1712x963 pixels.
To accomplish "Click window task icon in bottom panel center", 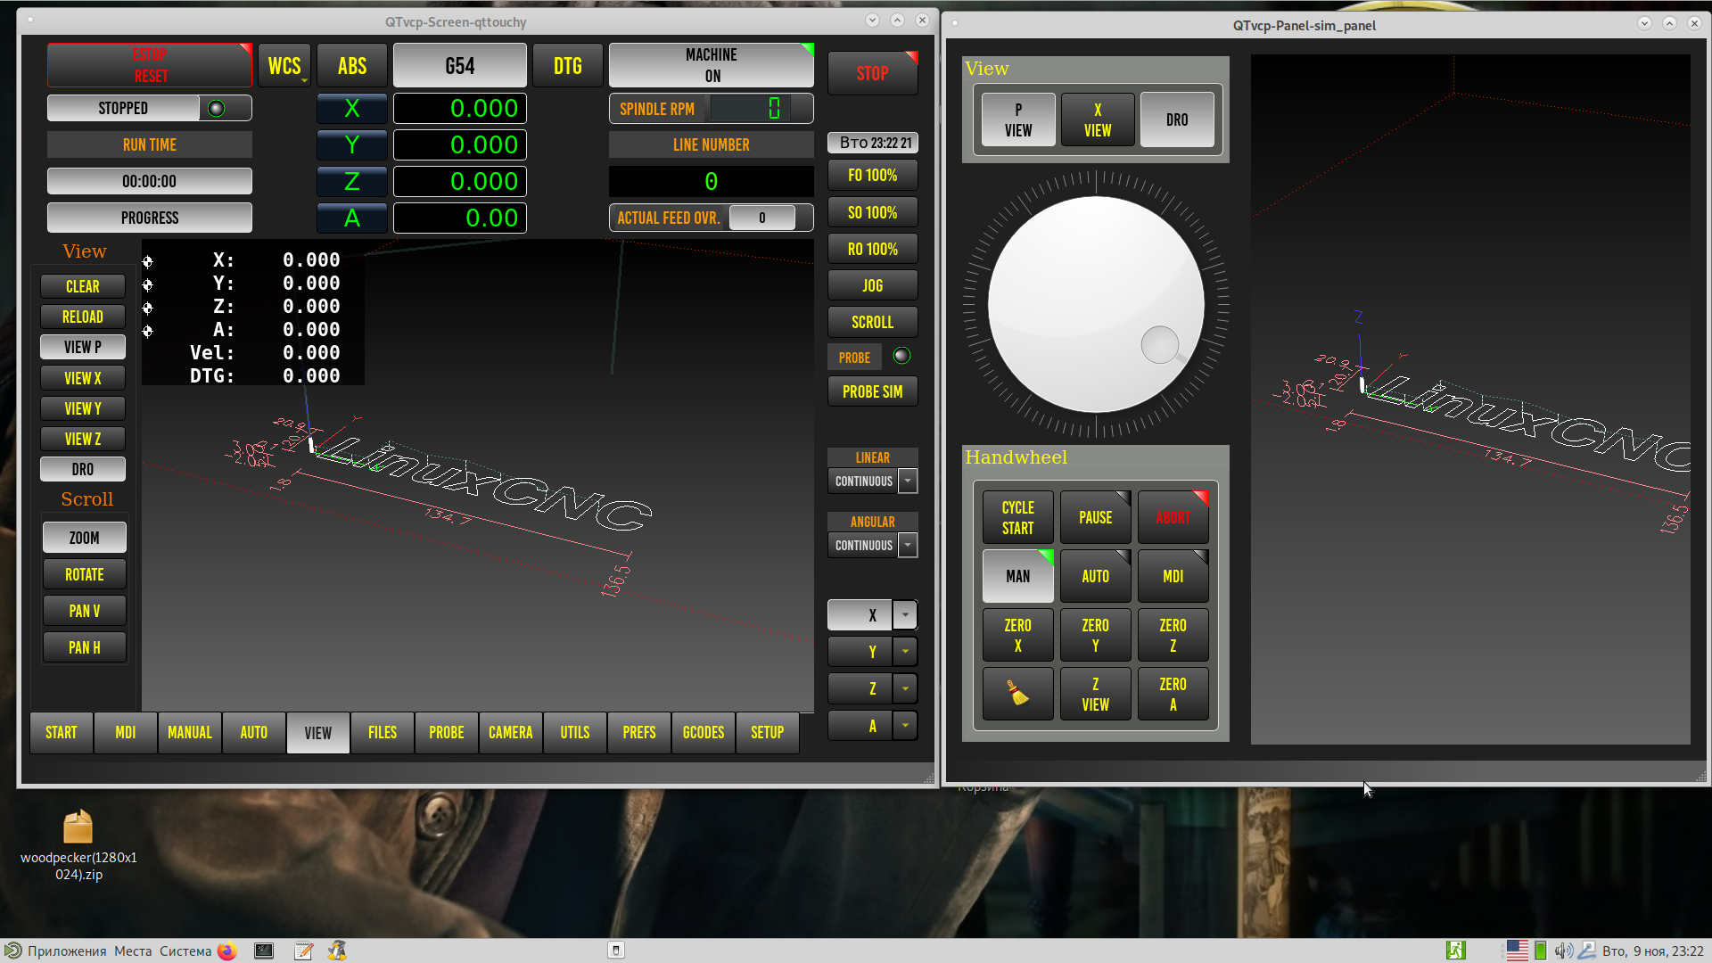I will pos(615,951).
